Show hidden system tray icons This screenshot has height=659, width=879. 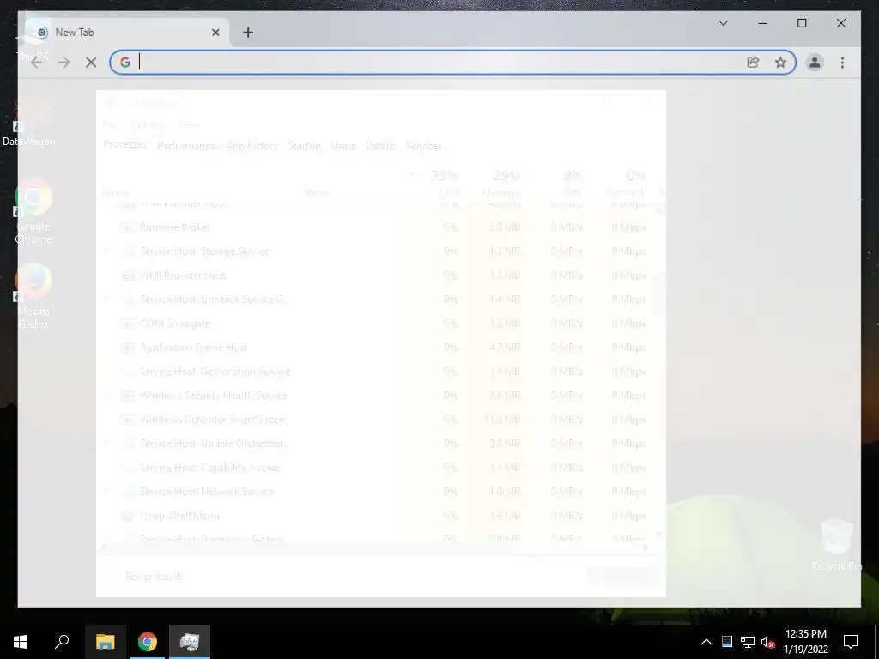click(706, 642)
